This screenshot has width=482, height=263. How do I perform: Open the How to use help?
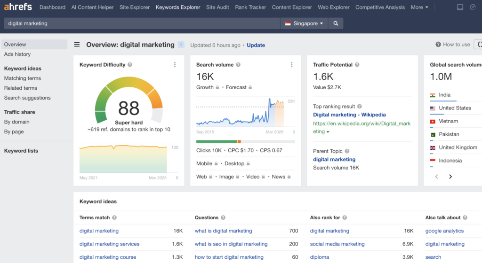coord(453,45)
